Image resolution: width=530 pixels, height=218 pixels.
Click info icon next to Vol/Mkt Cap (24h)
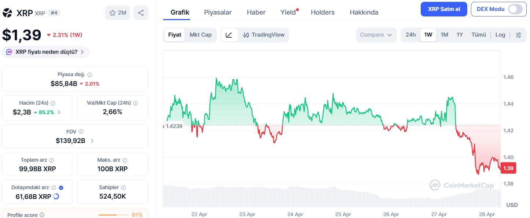tap(136, 103)
